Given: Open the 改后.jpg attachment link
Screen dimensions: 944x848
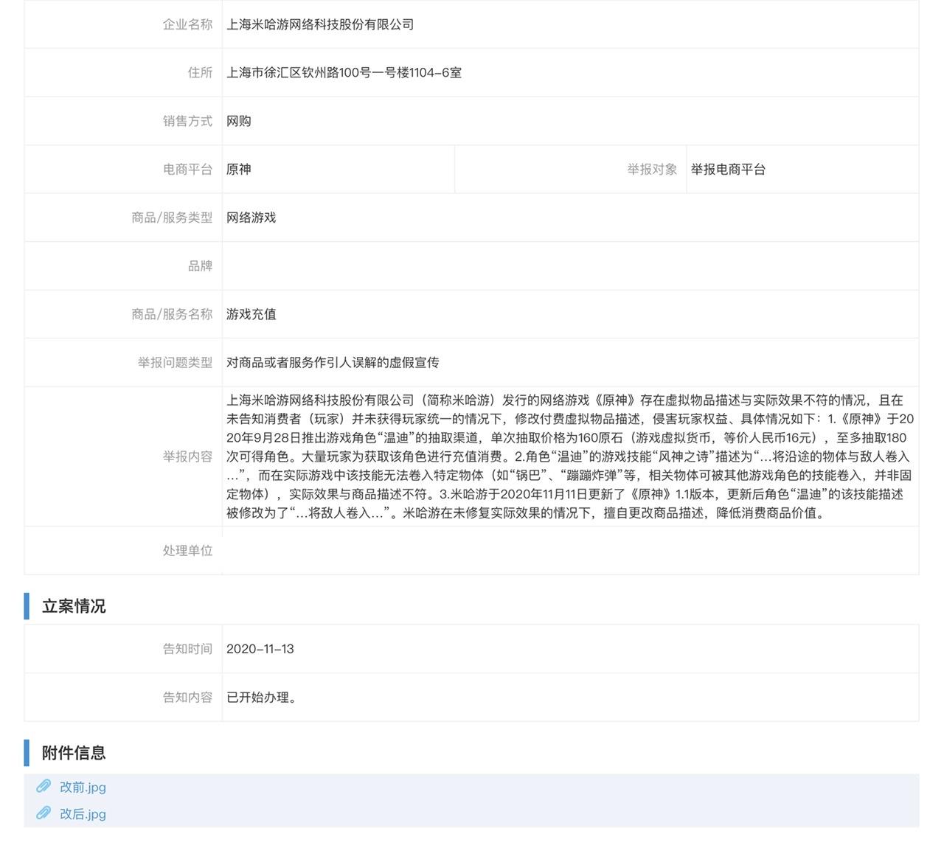Looking at the screenshot, I should [x=83, y=814].
